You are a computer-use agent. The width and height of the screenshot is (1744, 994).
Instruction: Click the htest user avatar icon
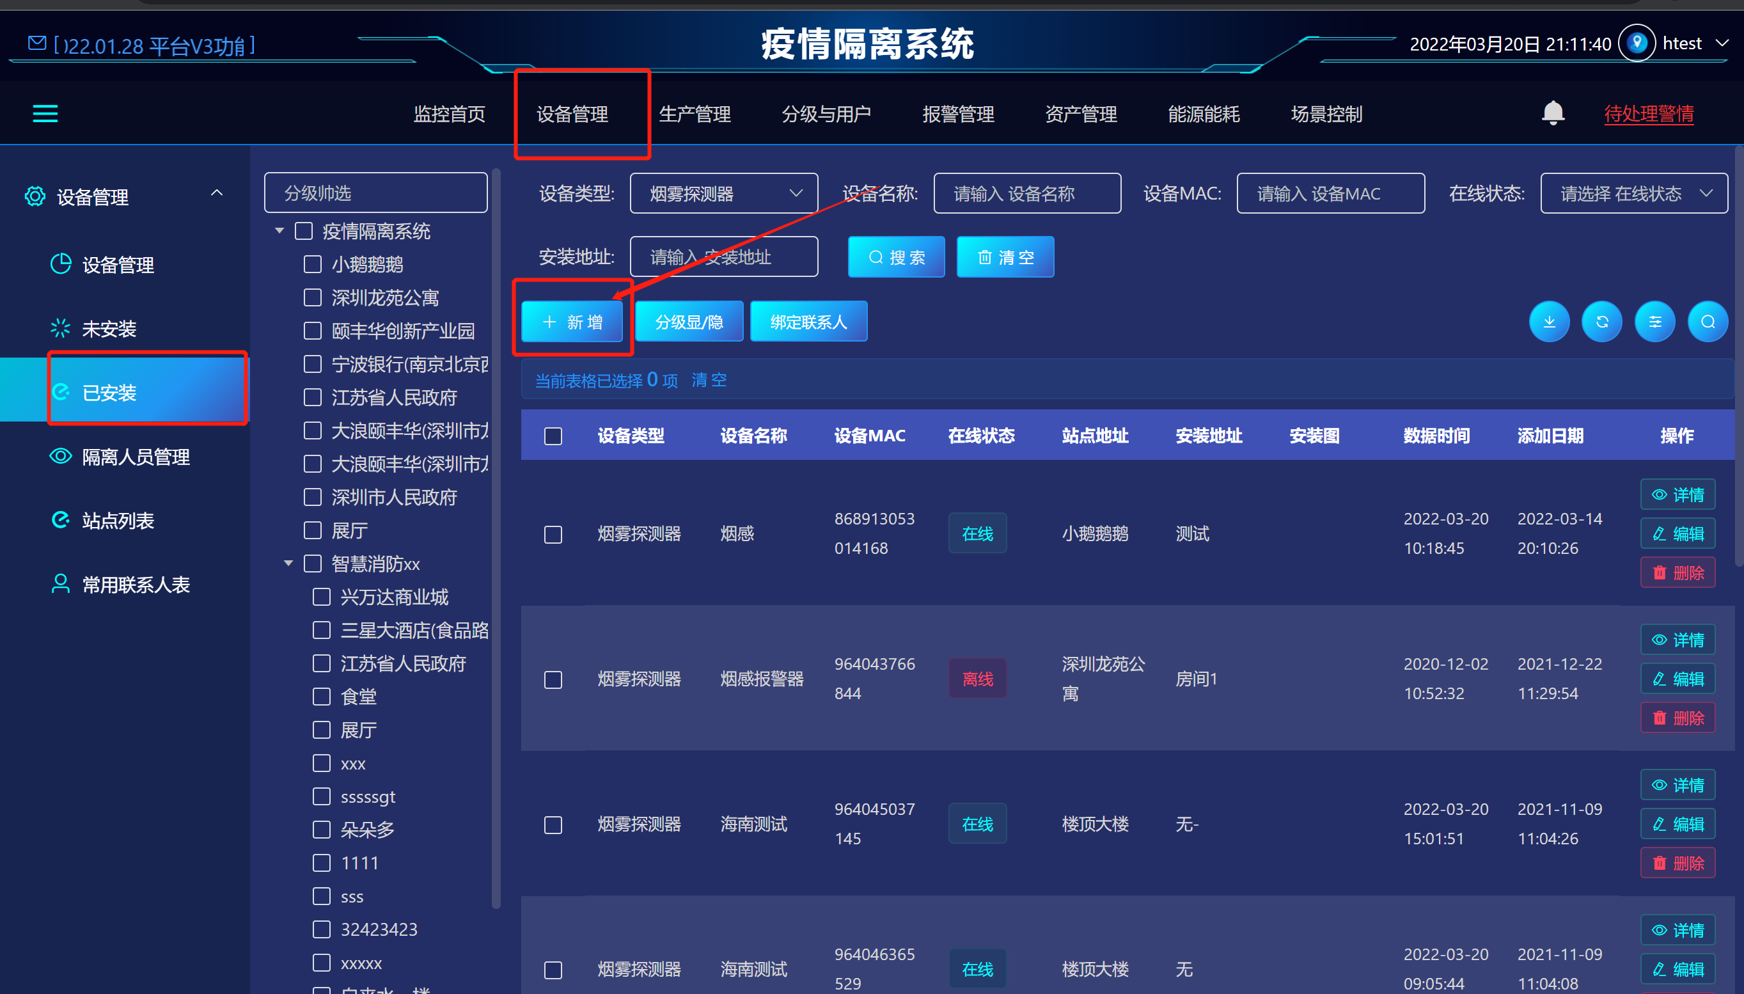click(1636, 43)
